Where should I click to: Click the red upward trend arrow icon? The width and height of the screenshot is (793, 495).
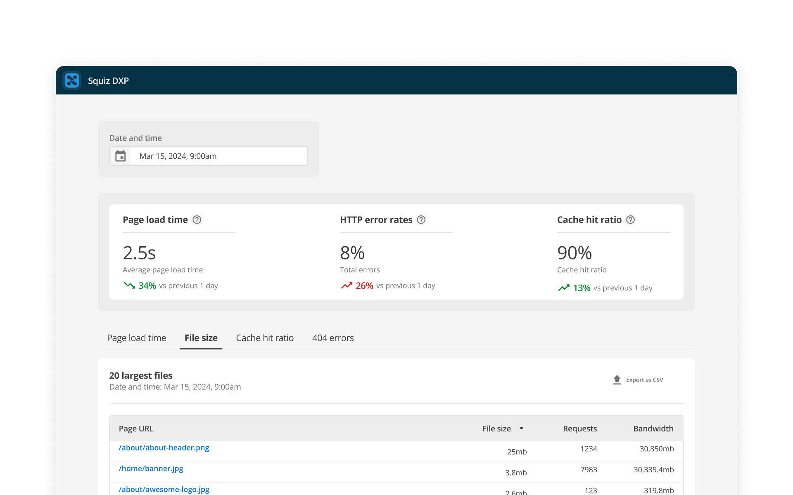coord(347,285)
